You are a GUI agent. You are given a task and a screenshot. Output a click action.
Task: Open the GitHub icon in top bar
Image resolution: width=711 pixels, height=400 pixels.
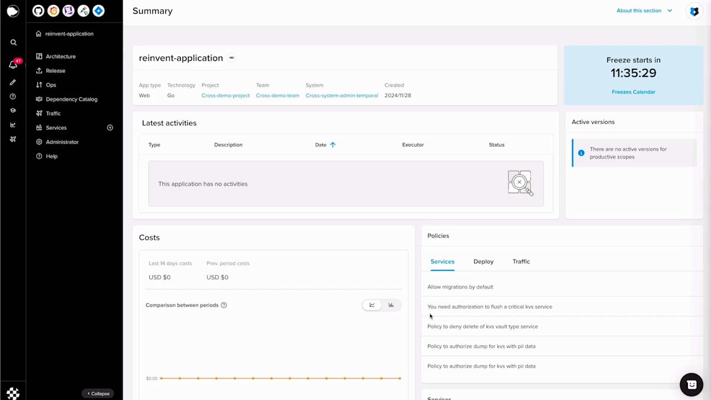[x=38, y=11]
